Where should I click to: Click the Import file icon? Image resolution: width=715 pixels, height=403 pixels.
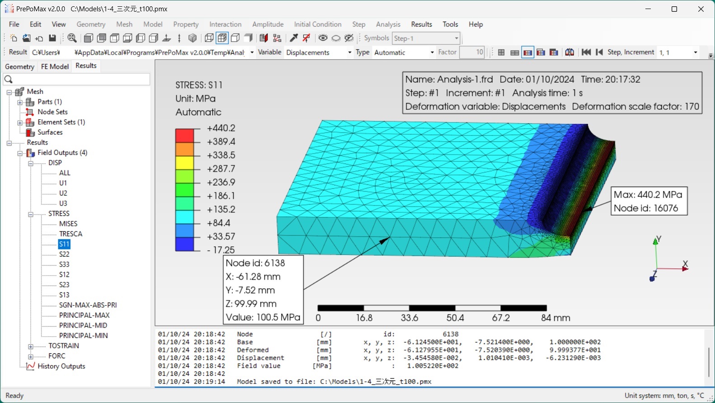pos(39,38)
